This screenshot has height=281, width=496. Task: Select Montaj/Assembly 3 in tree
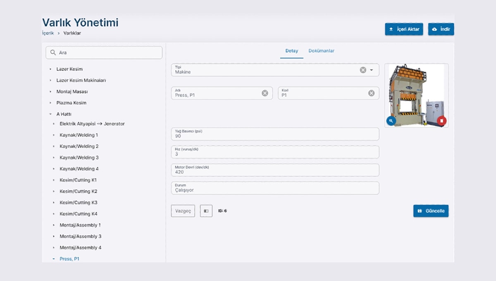[x=81, y=236]
